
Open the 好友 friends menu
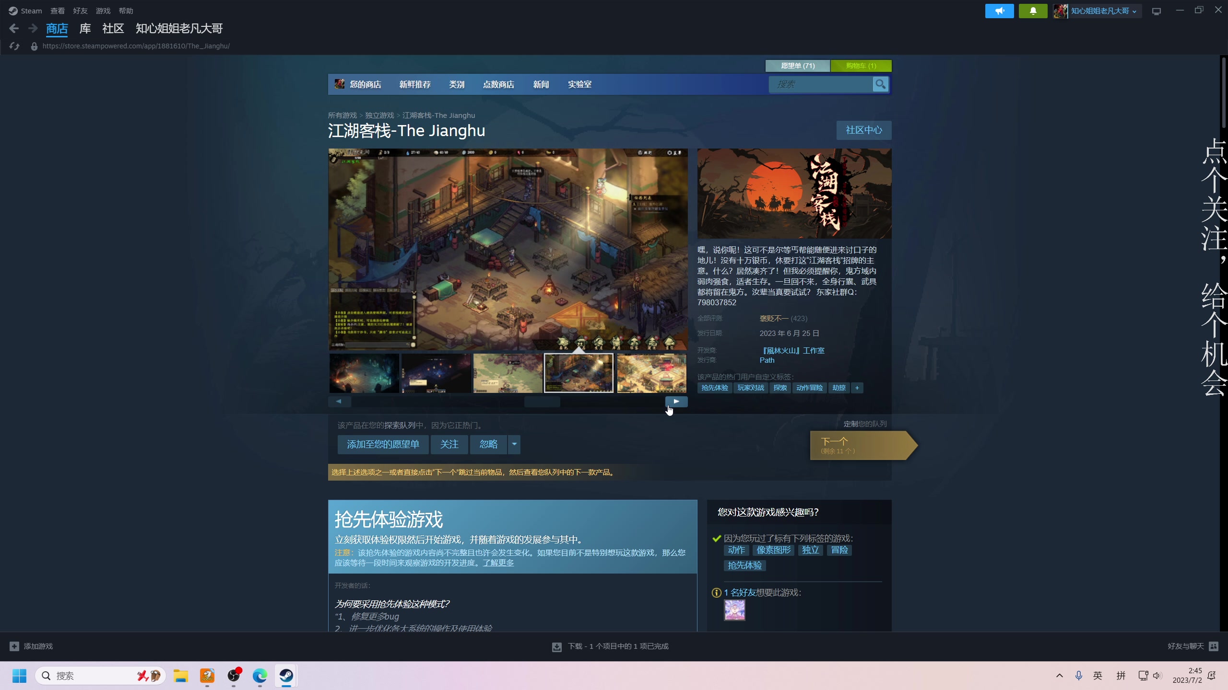pyautogui.click(x=80, y=11)
